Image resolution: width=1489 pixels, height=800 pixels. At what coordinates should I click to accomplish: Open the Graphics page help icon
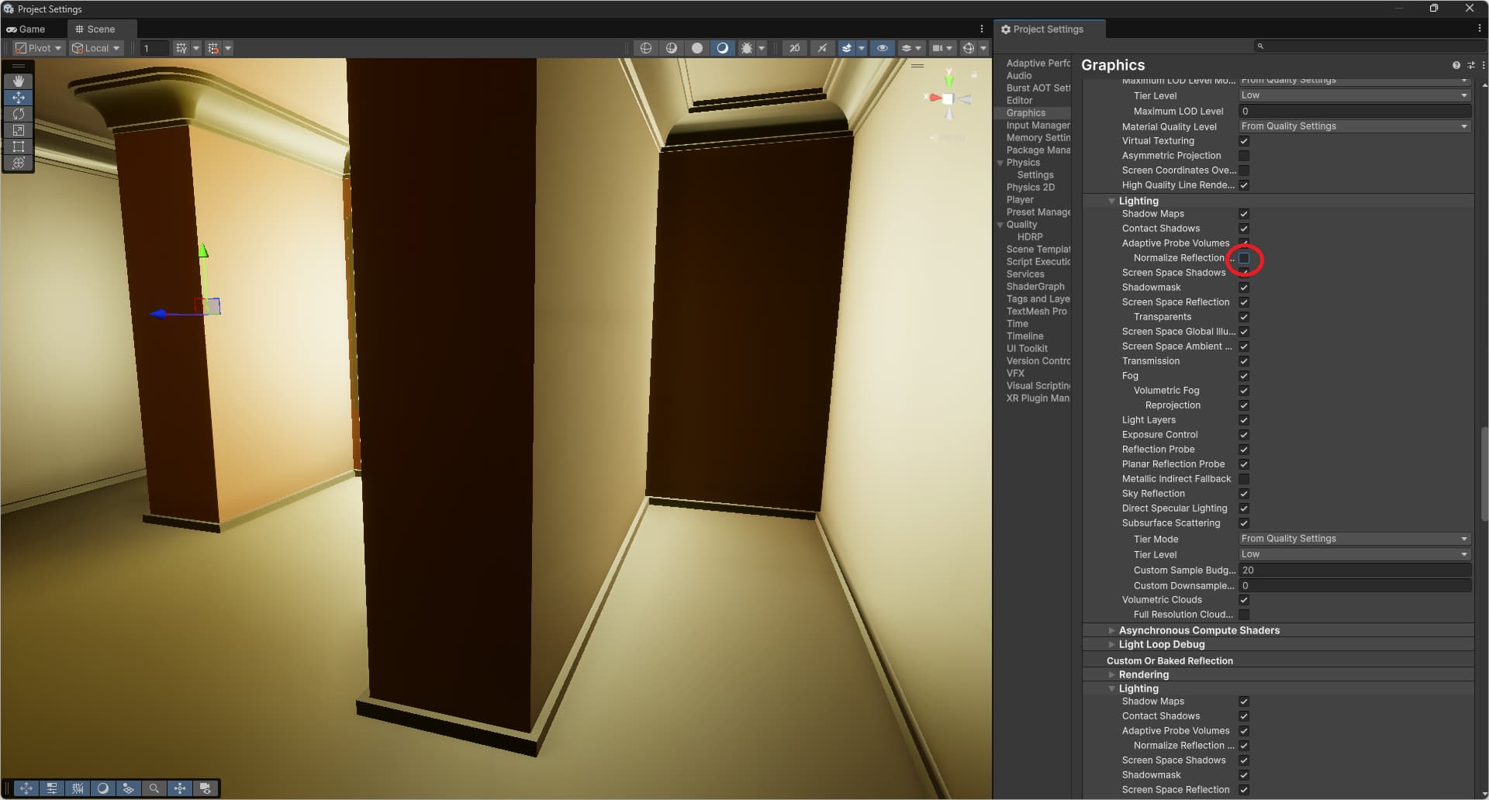click(1457, 65)
